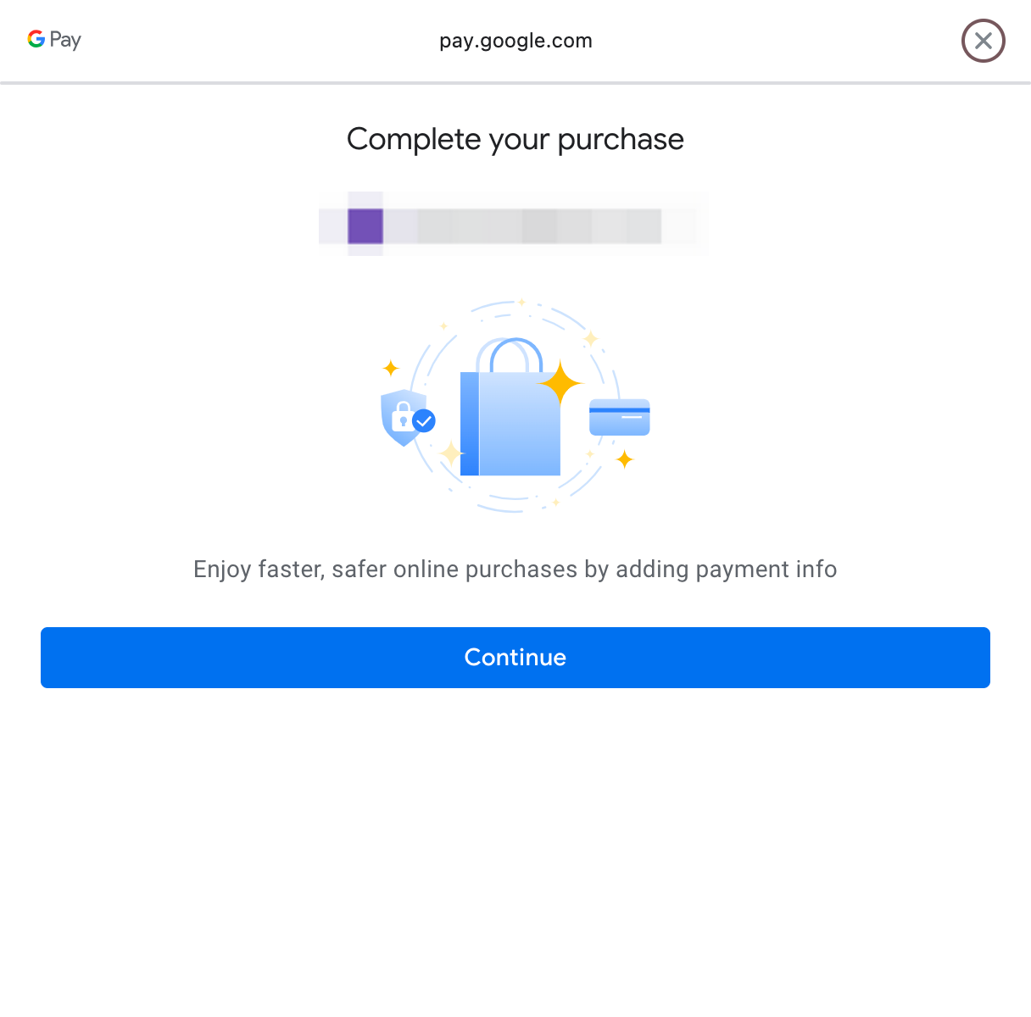
Task: Click the blue credit card icon
Action: (x=619, y=417)
